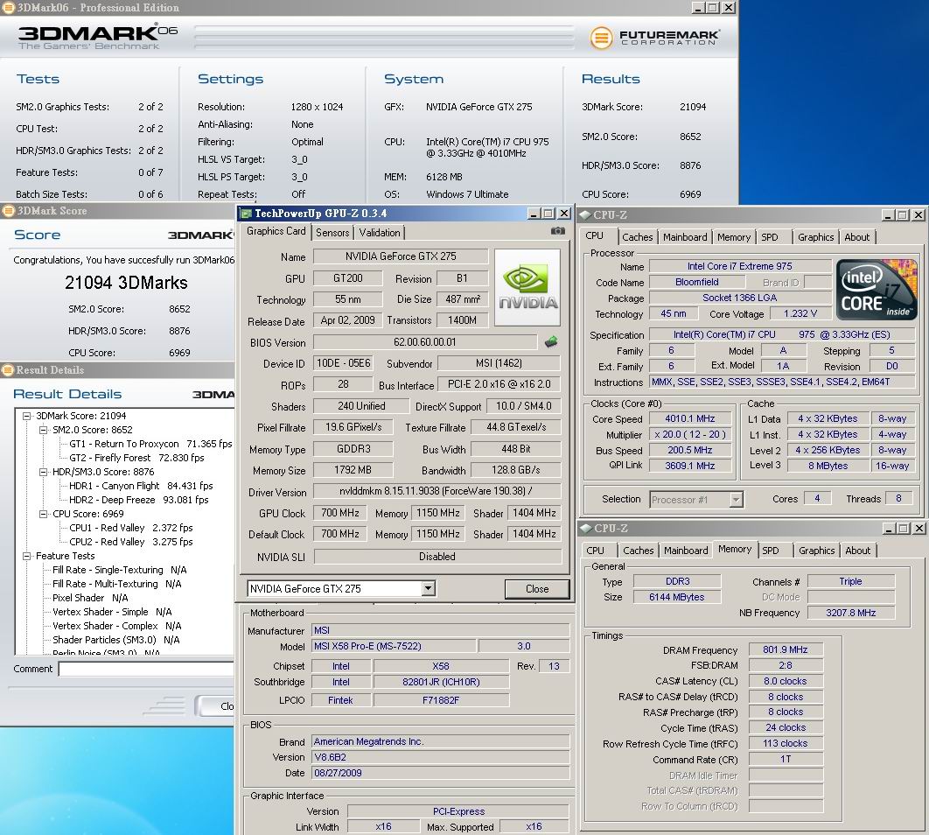Click the NVIDIA SLI Disabled field
929x835 pixels.
click(x=437, y=557)
